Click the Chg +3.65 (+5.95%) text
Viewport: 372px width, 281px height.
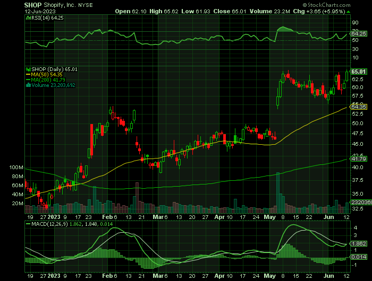pyautogui.click(x=319, y=11)
